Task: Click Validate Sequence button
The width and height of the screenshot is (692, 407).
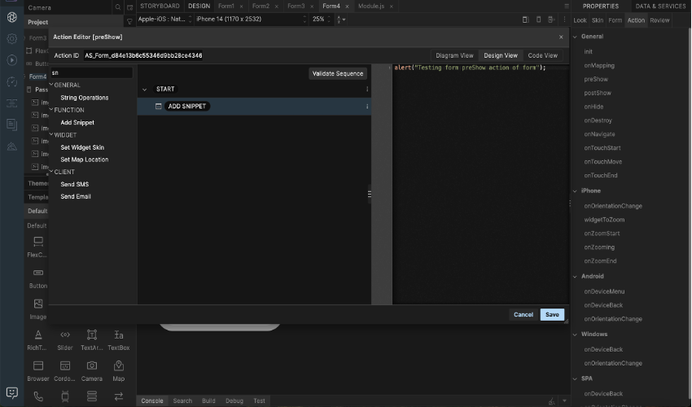Action: 338,74
